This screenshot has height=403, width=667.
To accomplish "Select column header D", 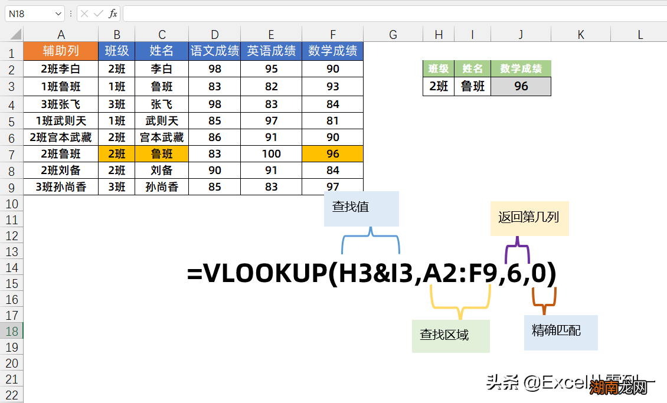I will 214,34.
